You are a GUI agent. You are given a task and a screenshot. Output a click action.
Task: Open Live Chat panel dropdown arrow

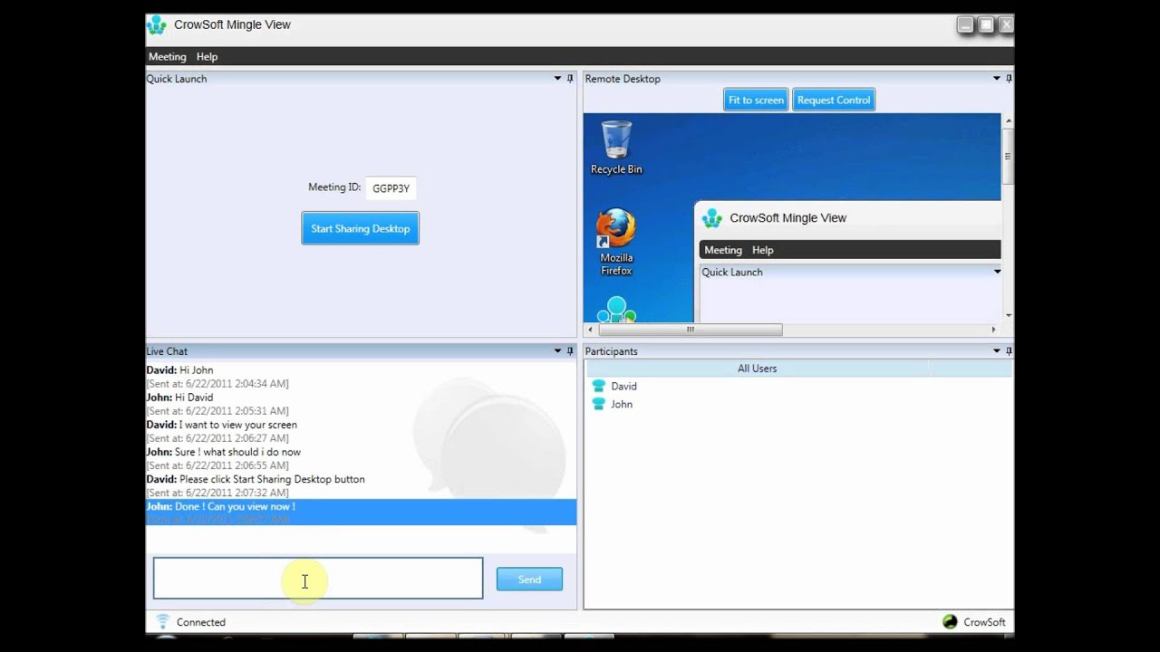[x=557, y=351]
